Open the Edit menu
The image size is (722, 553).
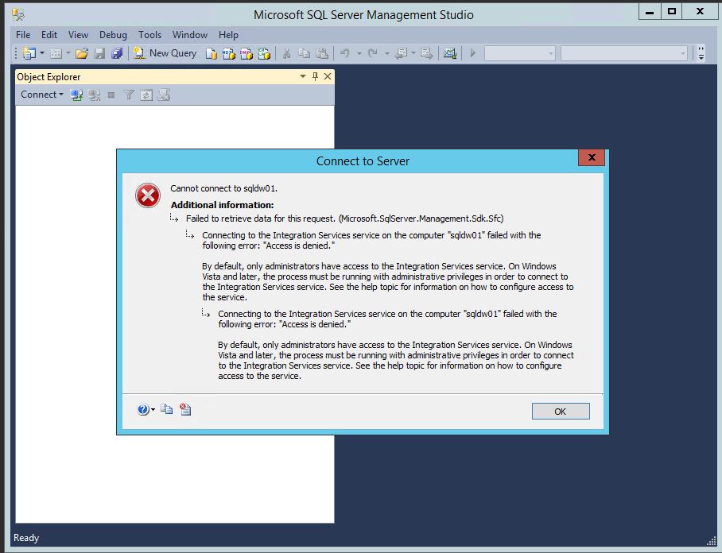[49, 35]
